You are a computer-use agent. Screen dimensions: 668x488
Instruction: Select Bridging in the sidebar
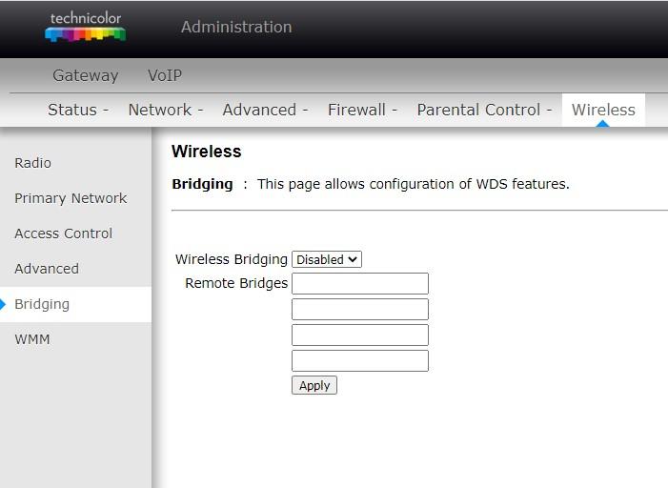click(42, 304)
